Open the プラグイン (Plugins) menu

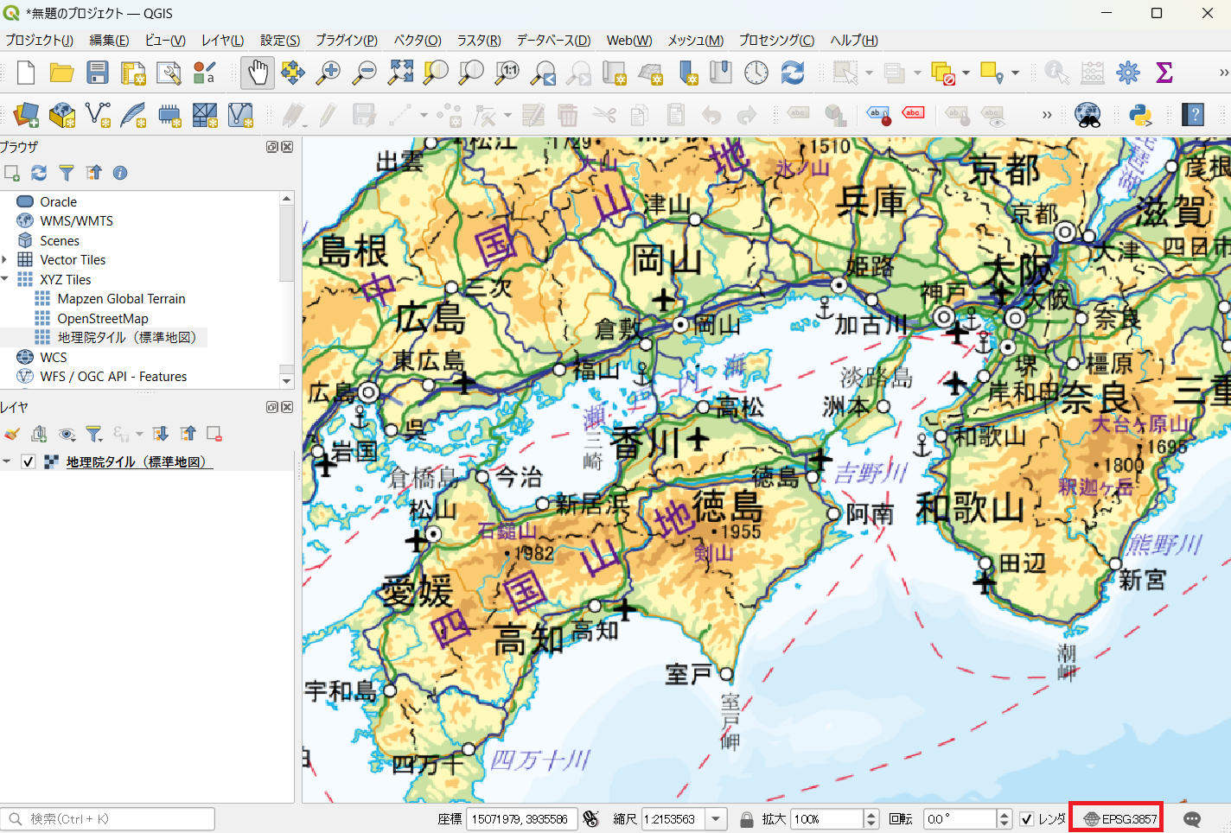(x=346, y=41)
